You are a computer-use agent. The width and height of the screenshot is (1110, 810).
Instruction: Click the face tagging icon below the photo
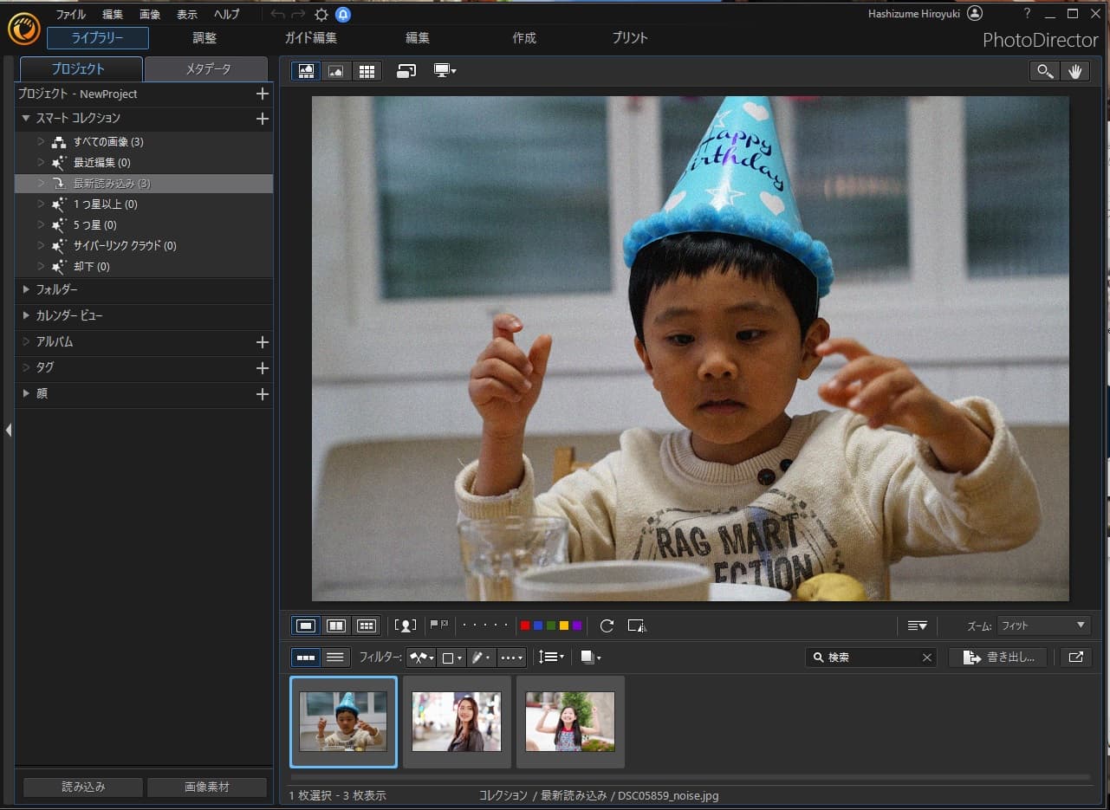pos(406,625)
